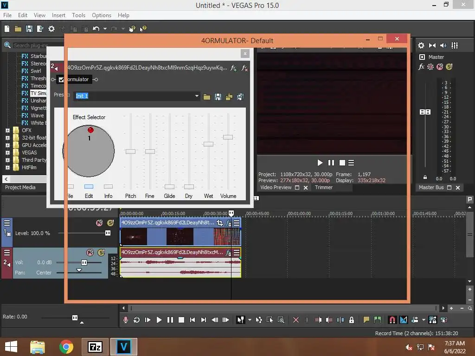Switch to the Project Media tab
This screenshot has height=356, width=475.
pos(20,187)
